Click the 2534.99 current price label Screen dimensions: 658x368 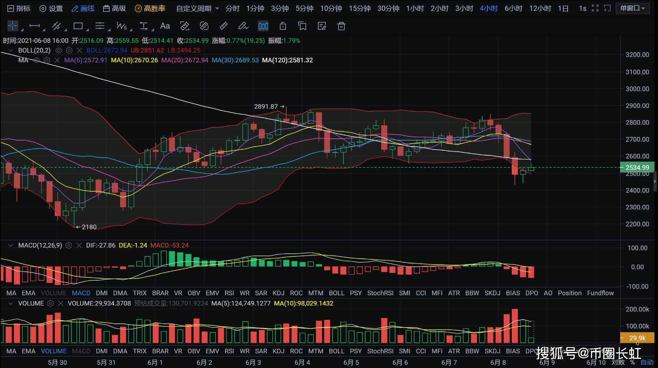pos(637,167)
